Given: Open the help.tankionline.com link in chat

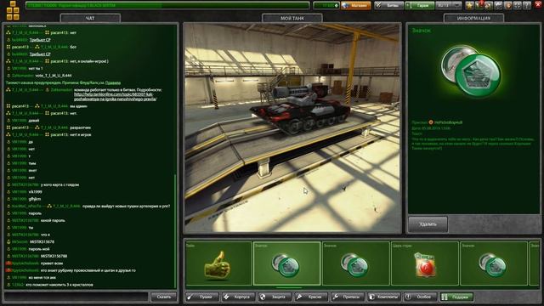Looking at the screenshot, I should [x=115, y=96].
